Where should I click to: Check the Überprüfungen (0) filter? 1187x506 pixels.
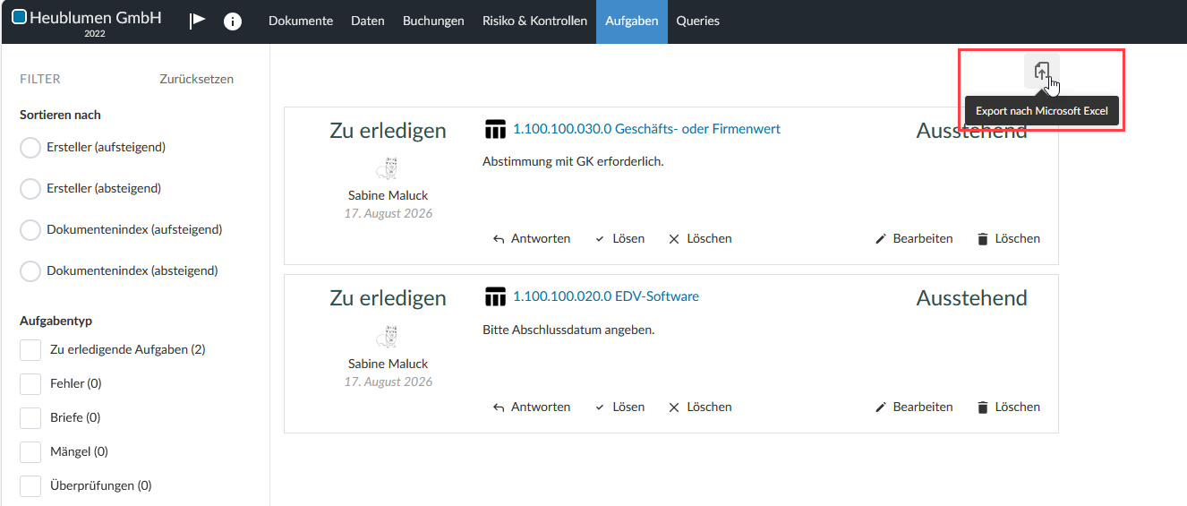[x=30, y=486]
